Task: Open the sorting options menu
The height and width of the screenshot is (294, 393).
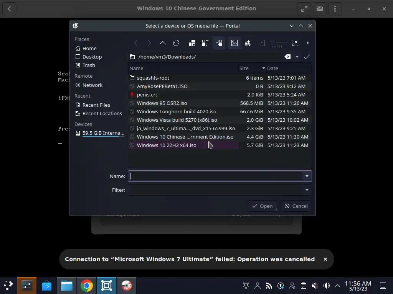Action: pos(248,43)
